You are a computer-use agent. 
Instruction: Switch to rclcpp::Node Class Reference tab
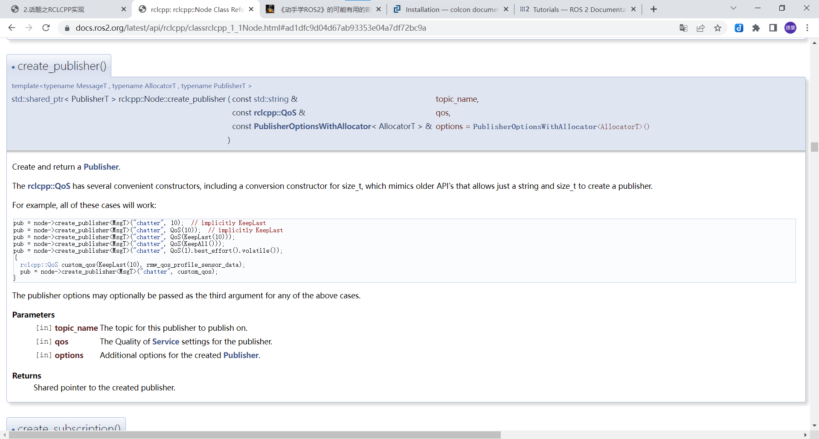(x=196, y=9)
